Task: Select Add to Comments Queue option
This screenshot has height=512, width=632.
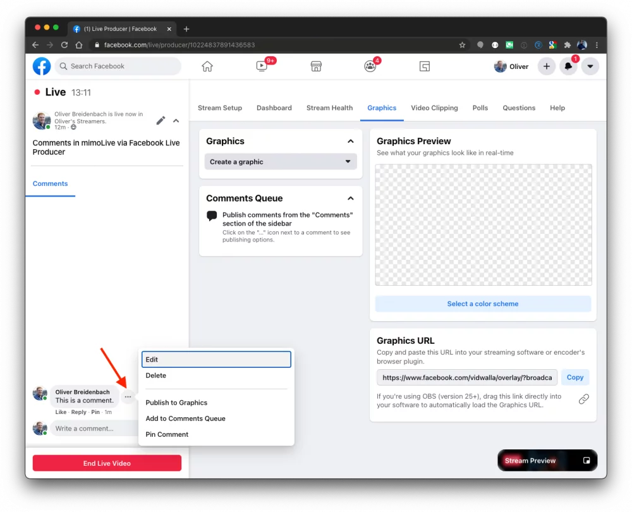Action: click(x=216, y=418)
